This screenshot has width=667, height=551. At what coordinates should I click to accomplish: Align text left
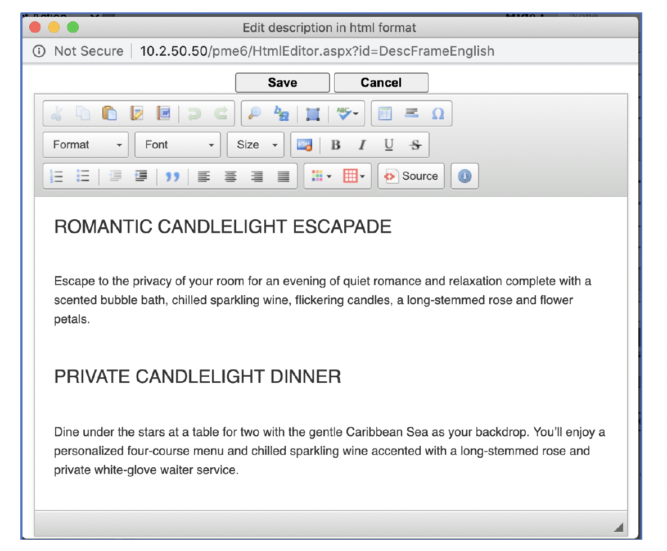[x=204, y=176]
